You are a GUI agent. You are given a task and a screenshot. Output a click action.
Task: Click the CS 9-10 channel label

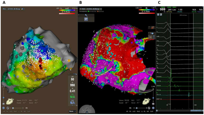tap(159, 77)
